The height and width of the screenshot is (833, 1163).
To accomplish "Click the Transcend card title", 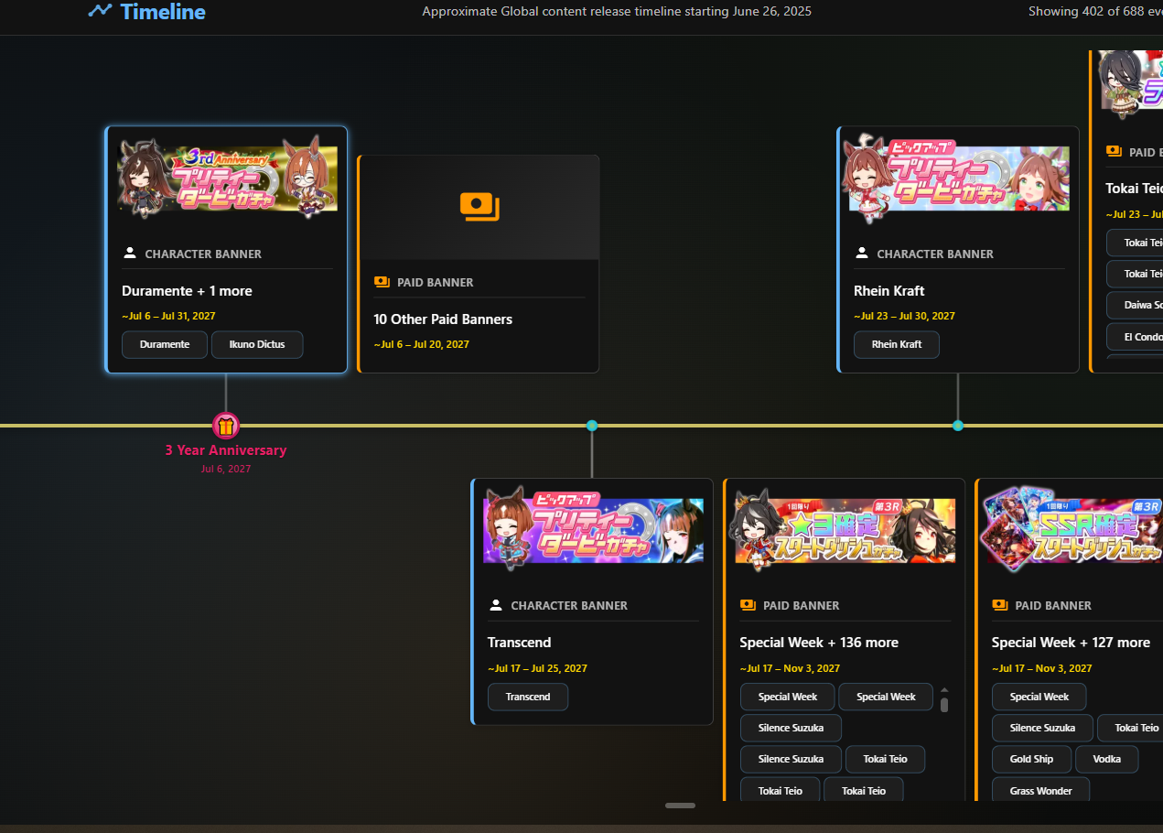I will click(x=519, y=643).
